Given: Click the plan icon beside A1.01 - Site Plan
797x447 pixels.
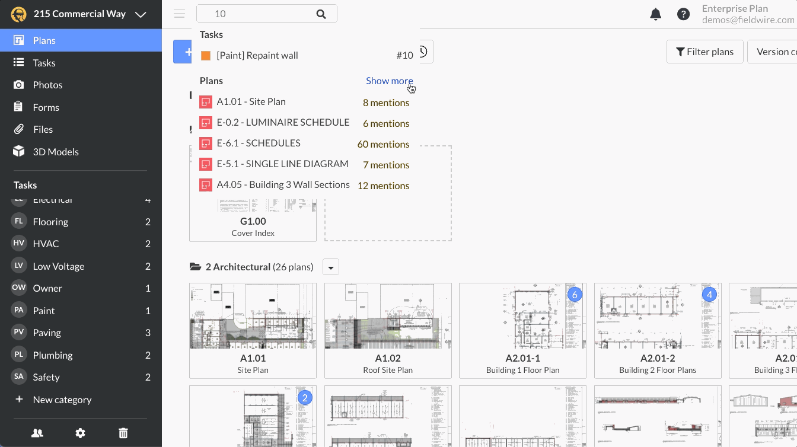Looking at the screenshot, I should click(x=206, y=102).
